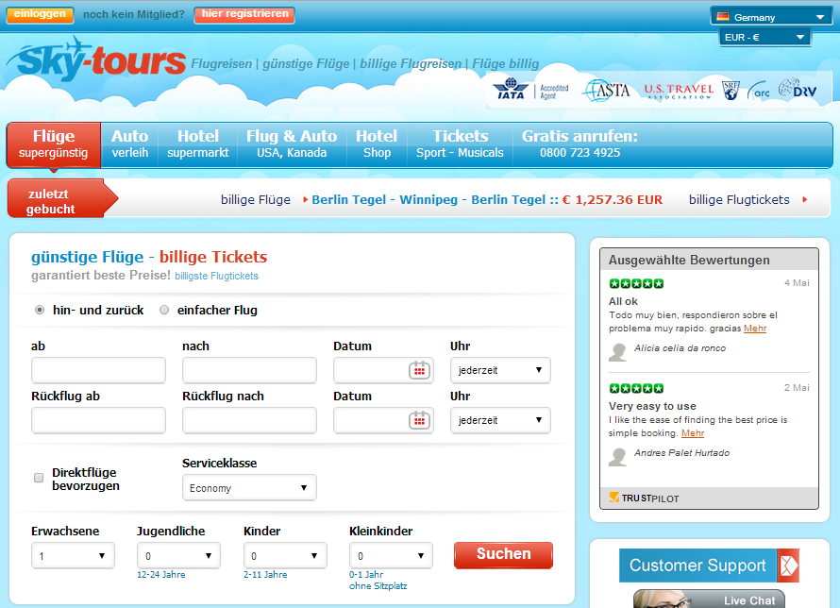Click the ARC logo
Image resolution: width=840 pixels, height=608 pixels.
click(759, 91)
